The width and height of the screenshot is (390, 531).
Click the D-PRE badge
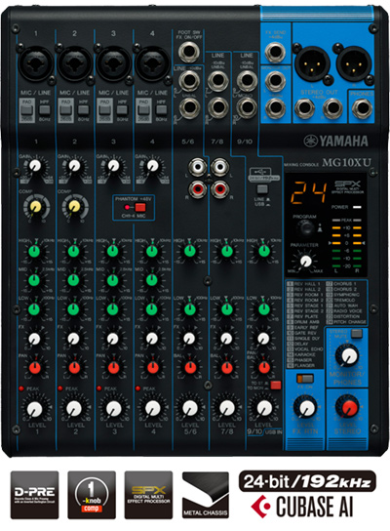tap(34, 495)
